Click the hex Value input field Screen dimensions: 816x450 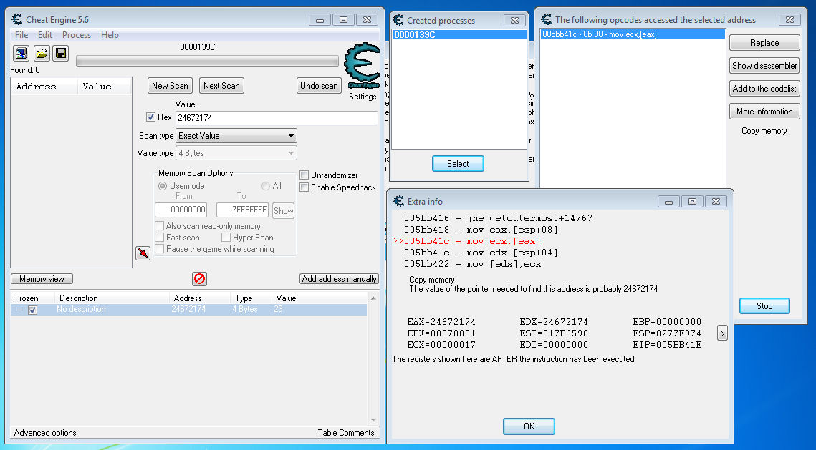276,118
